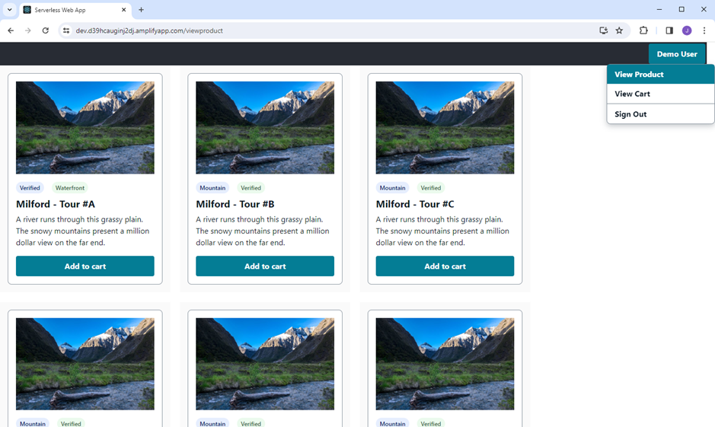This screenshot has width=715, height=427.
Task: Click the install app icon in address bar
Action: coord(603,30)
